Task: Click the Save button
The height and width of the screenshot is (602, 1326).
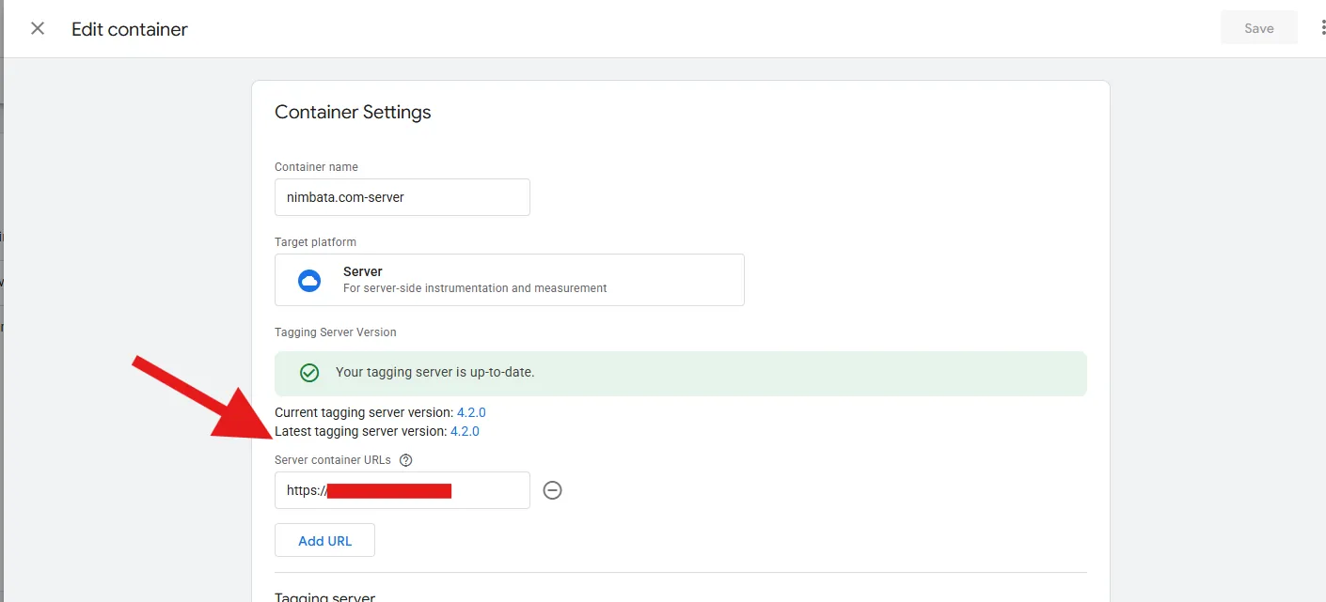Action: pyautogui.click(x=1258, y=28)
